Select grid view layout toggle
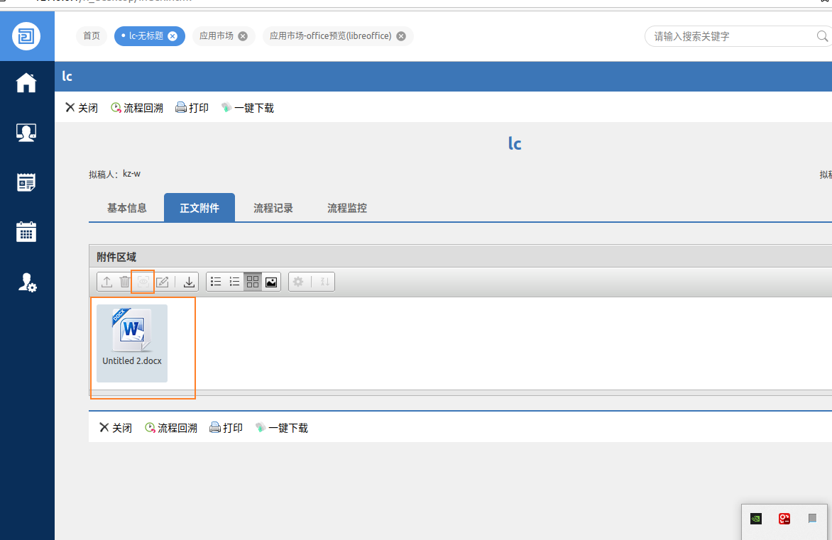 [x=252, y=282]
